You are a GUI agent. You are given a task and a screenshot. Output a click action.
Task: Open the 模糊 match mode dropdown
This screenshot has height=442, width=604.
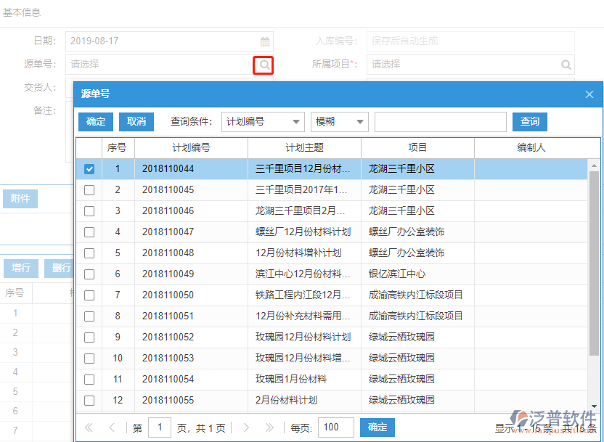tap(339, 121)
